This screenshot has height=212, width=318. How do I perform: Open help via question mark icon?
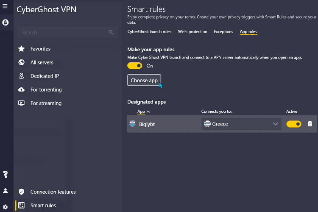pyautogui.click(x=6, y=174)
